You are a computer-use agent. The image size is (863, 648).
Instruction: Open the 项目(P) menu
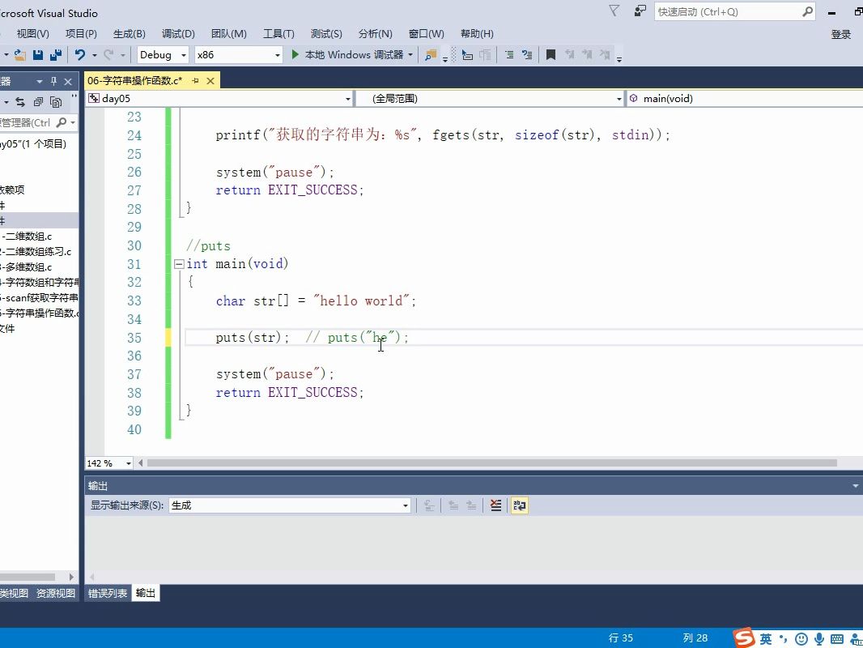pos(81,33)
